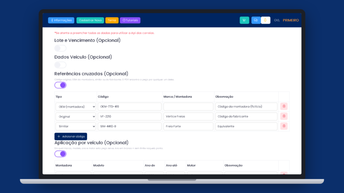This screenshot has width=344, height=193.
Task: Turn off Aplicação por veículo toggle
Action: click(60, 154)
